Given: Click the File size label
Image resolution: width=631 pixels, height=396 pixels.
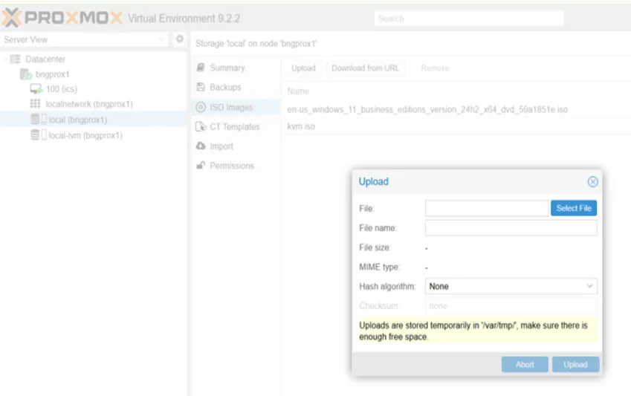Looking at the screenshot, I should tap(375, 247).
